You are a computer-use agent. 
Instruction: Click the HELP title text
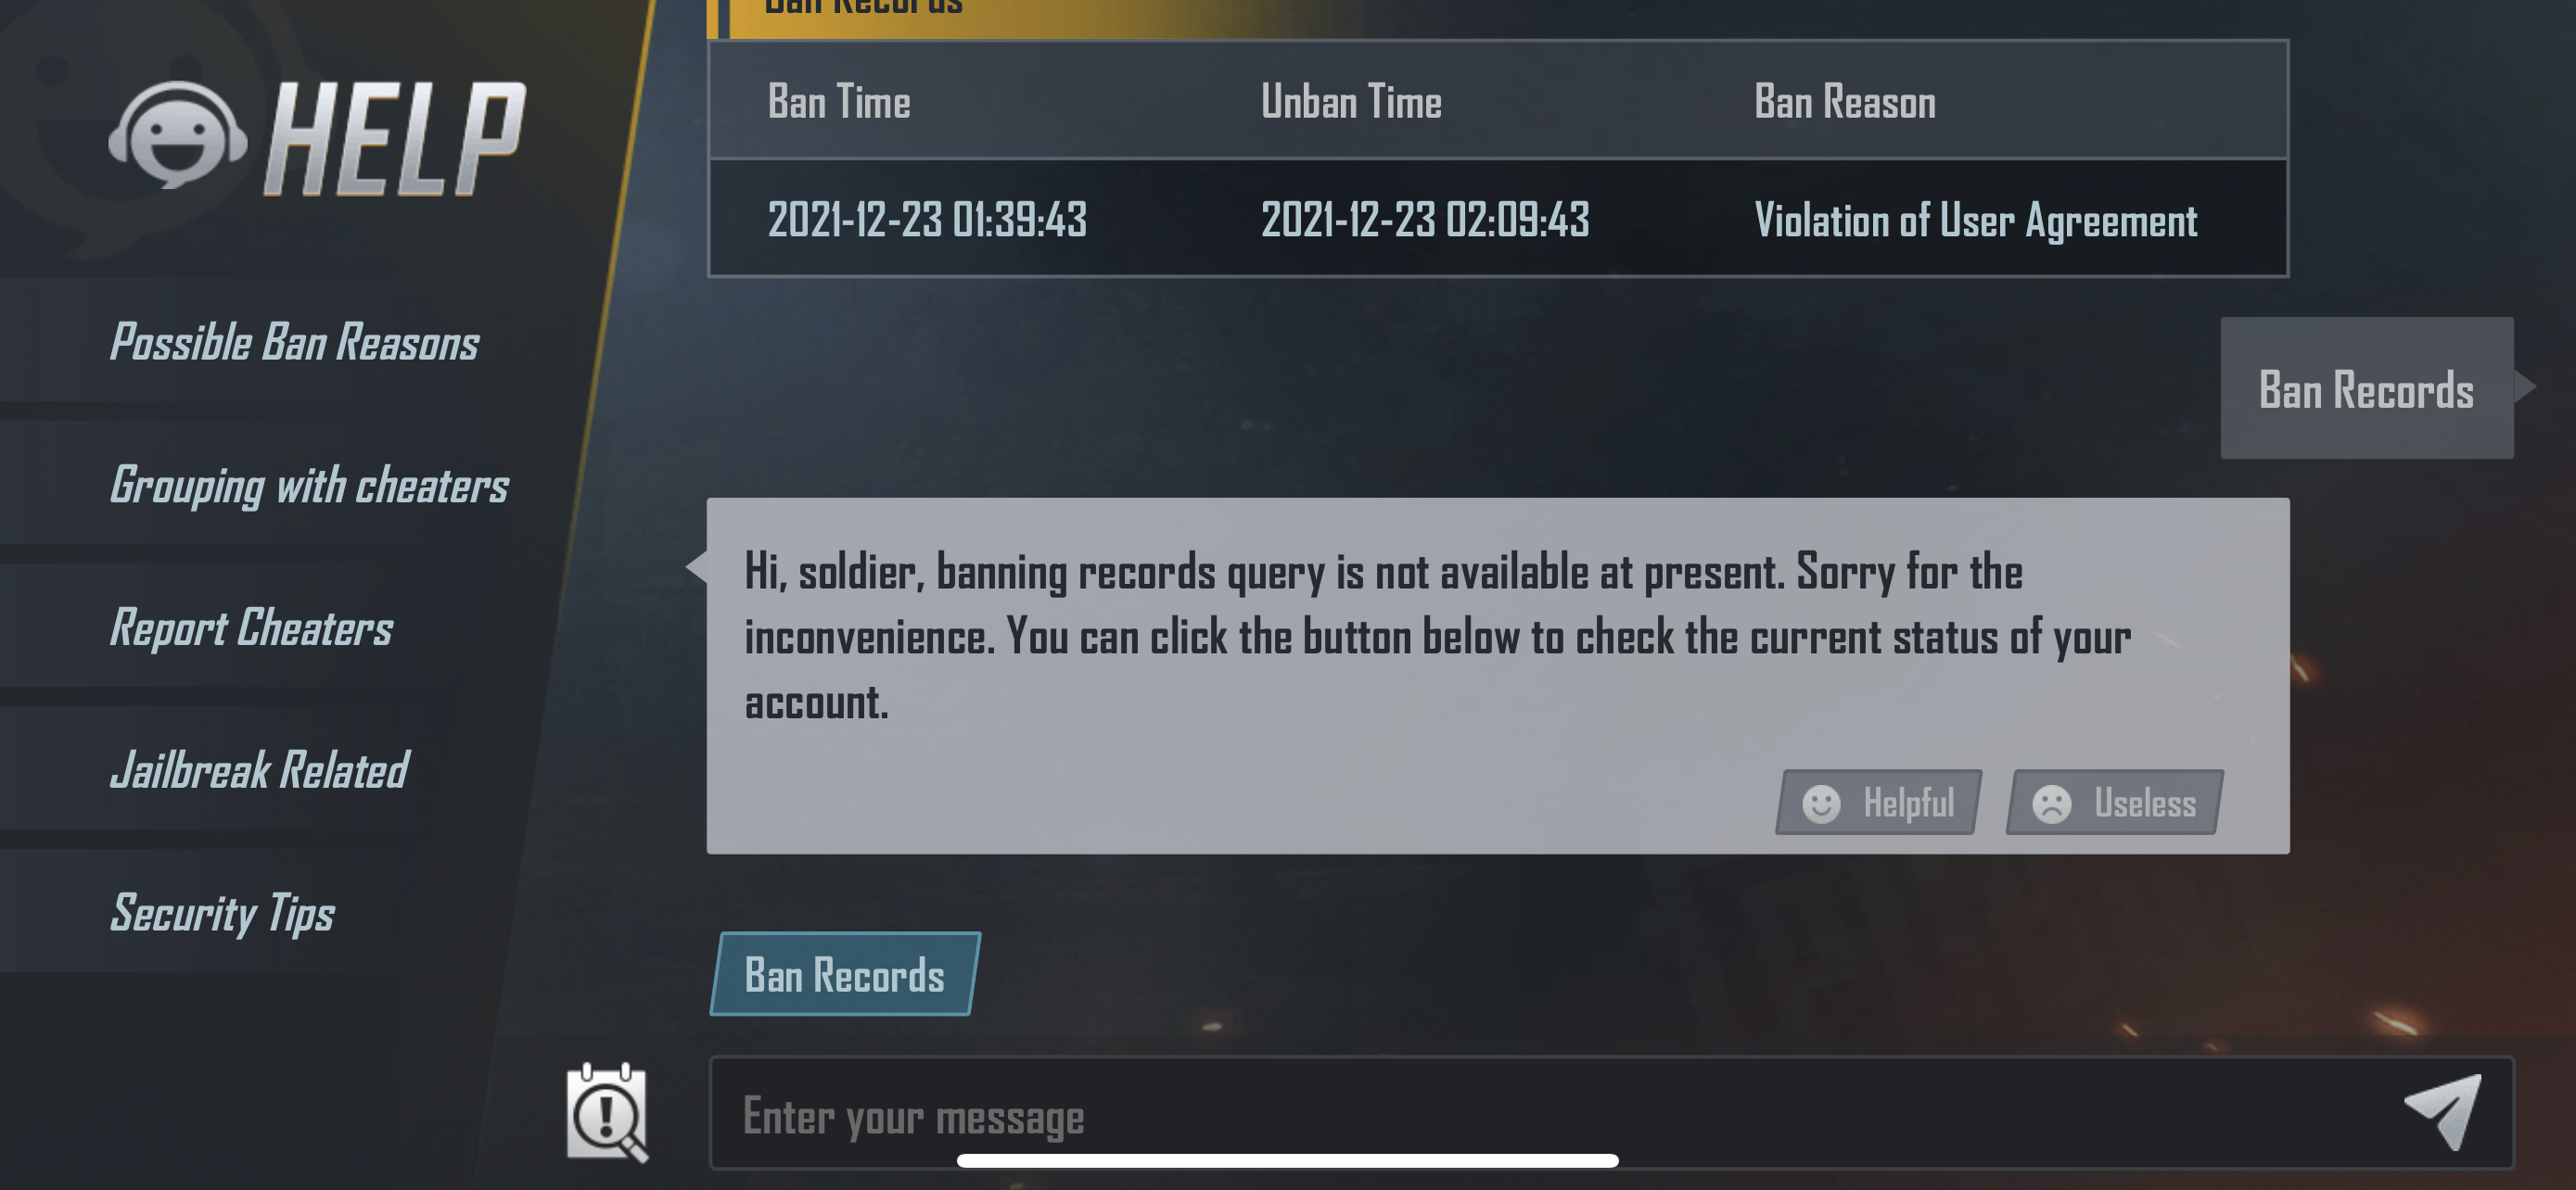[395, 139]
